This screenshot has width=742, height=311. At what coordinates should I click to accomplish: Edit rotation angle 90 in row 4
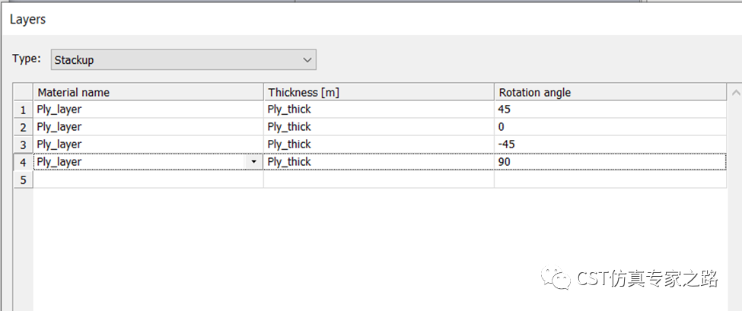coord(610,162)
